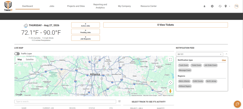Click the location pin icon
This screenshot has height=109, width=243.
coord(226,6)
